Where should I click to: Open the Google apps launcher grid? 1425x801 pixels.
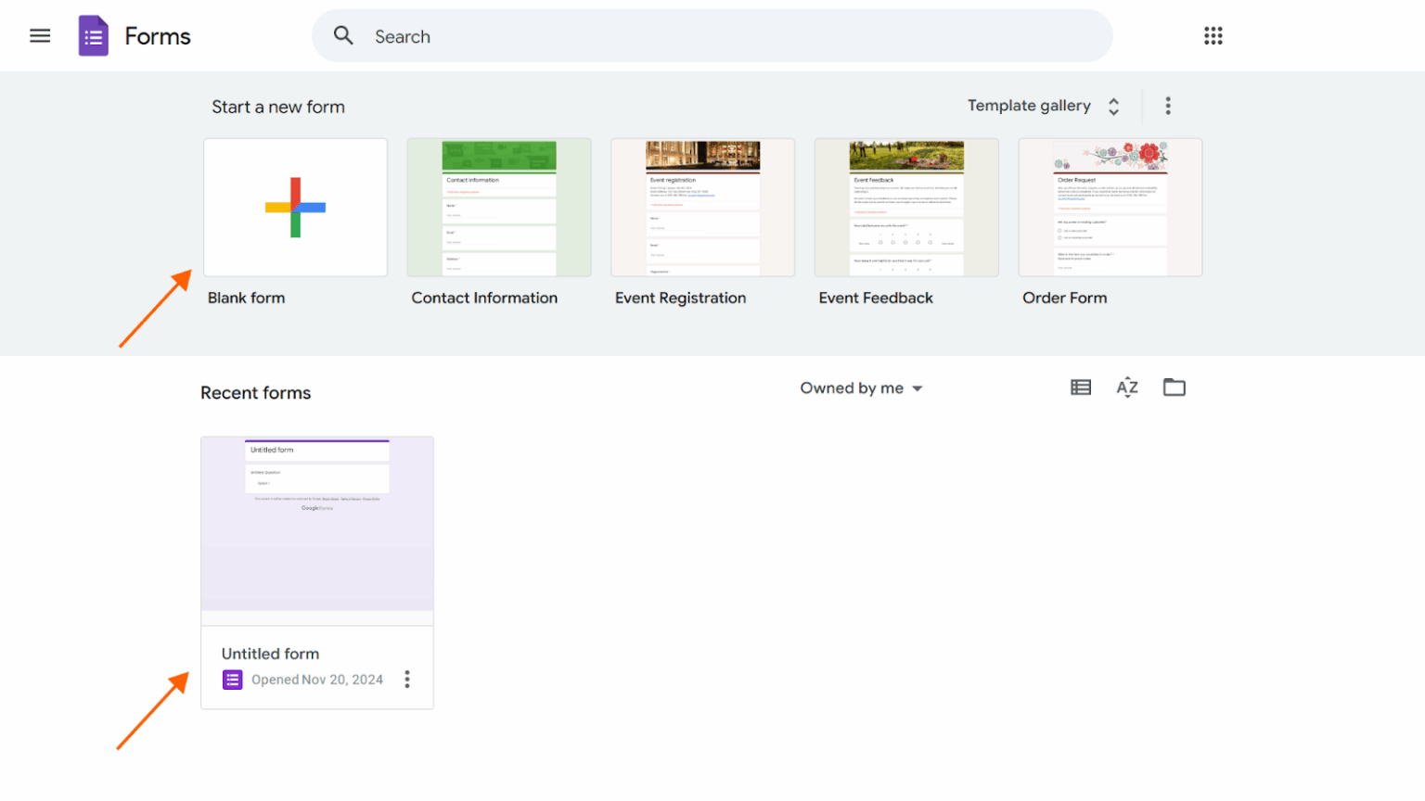[1213, 35]
